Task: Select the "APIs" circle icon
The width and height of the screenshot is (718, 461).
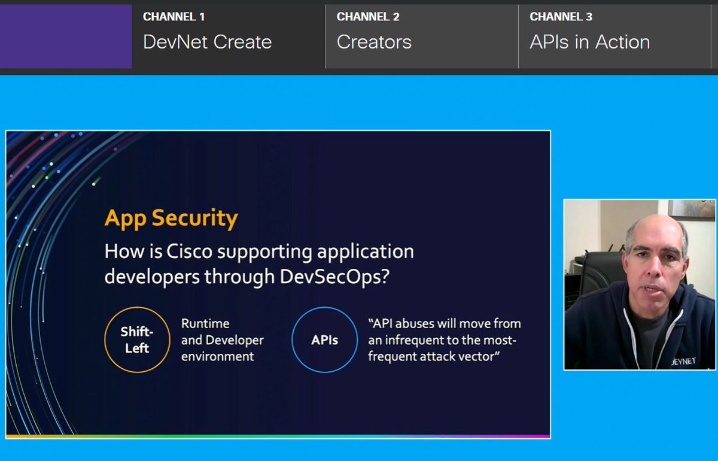Action: [x=324, y=339]
